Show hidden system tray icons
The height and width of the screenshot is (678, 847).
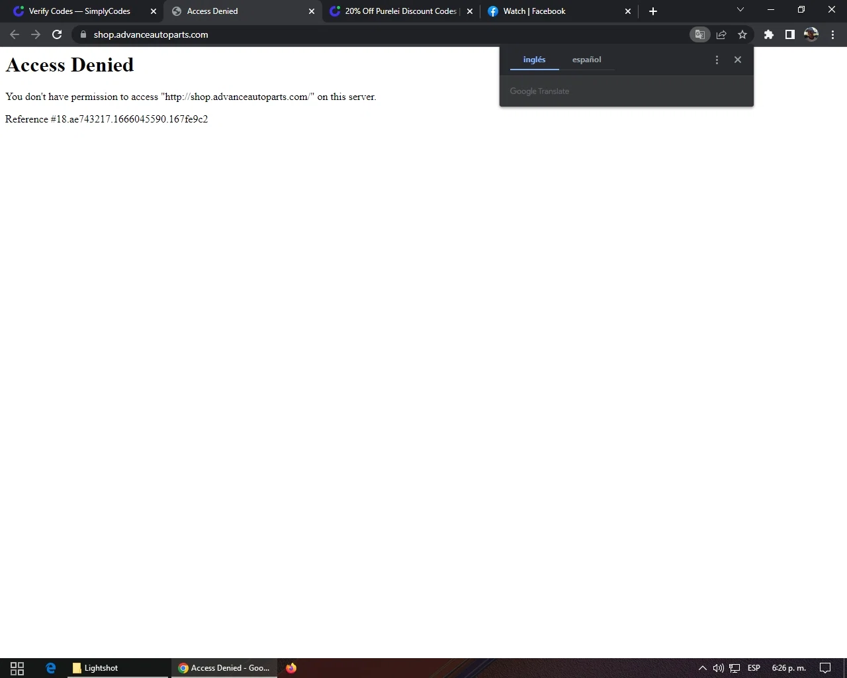pos(703,668)
